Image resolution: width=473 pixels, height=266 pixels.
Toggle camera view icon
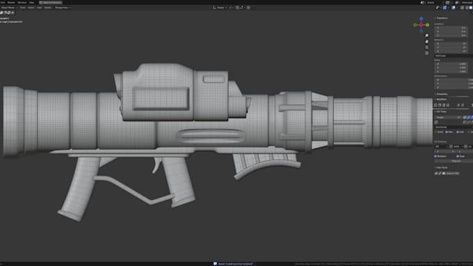point(426,47)
